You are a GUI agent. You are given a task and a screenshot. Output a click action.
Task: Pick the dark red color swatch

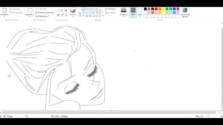point(153,9)
